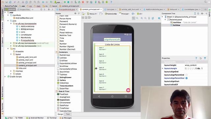Click the recents square in phone preview
Viewport: 211px width, 119px height.
pos(126,96)
